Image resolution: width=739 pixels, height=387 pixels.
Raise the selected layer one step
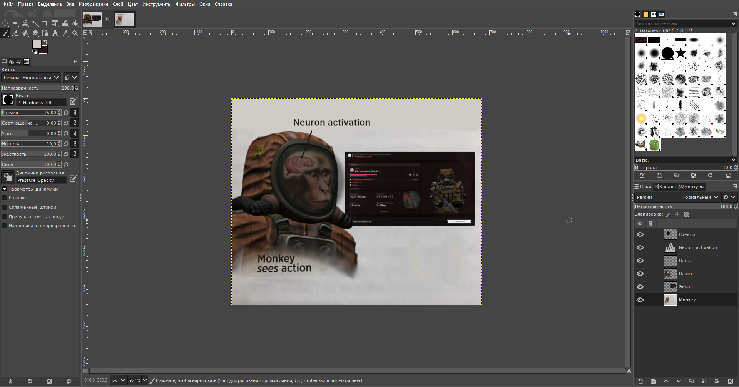(666, 381)
